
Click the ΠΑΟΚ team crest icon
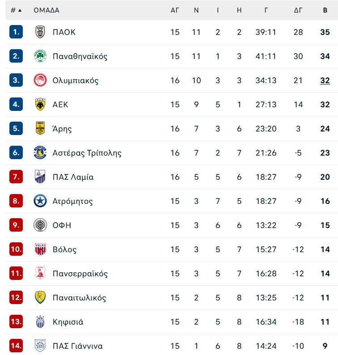click(x=40, y=32)
